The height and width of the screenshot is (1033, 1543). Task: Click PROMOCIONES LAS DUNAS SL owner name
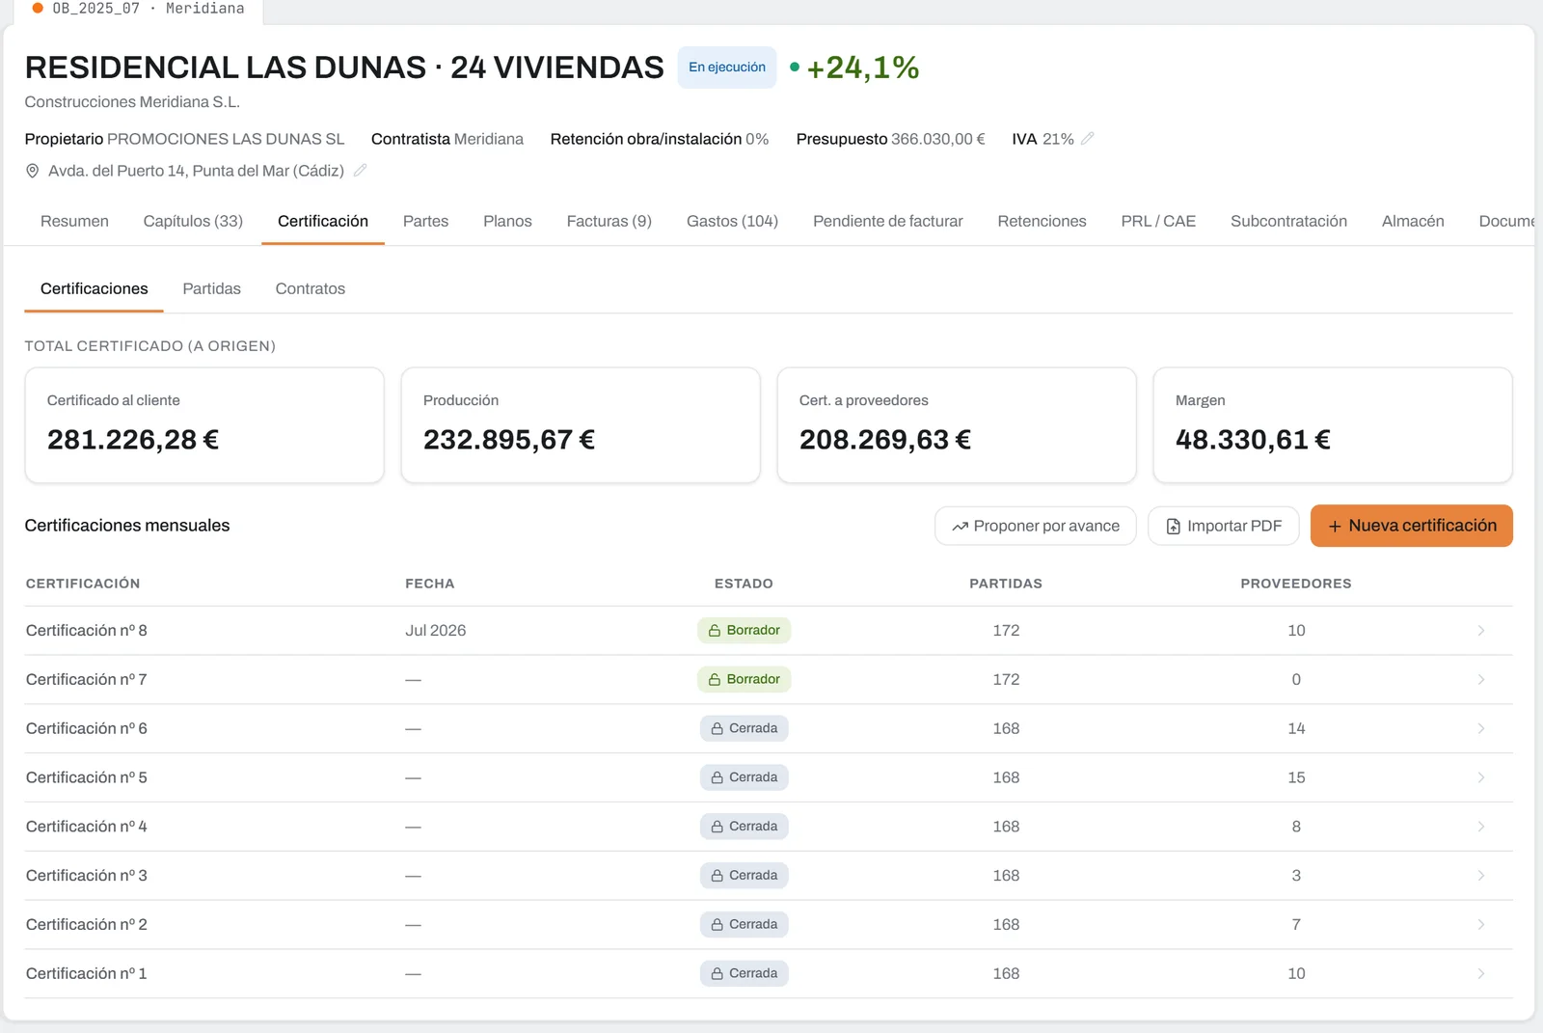pyautogui.click(x=225, y=139)
